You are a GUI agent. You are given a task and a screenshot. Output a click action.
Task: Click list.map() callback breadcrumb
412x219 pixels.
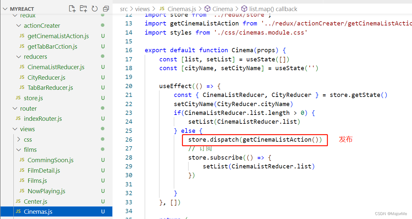(x=273, y=9)
